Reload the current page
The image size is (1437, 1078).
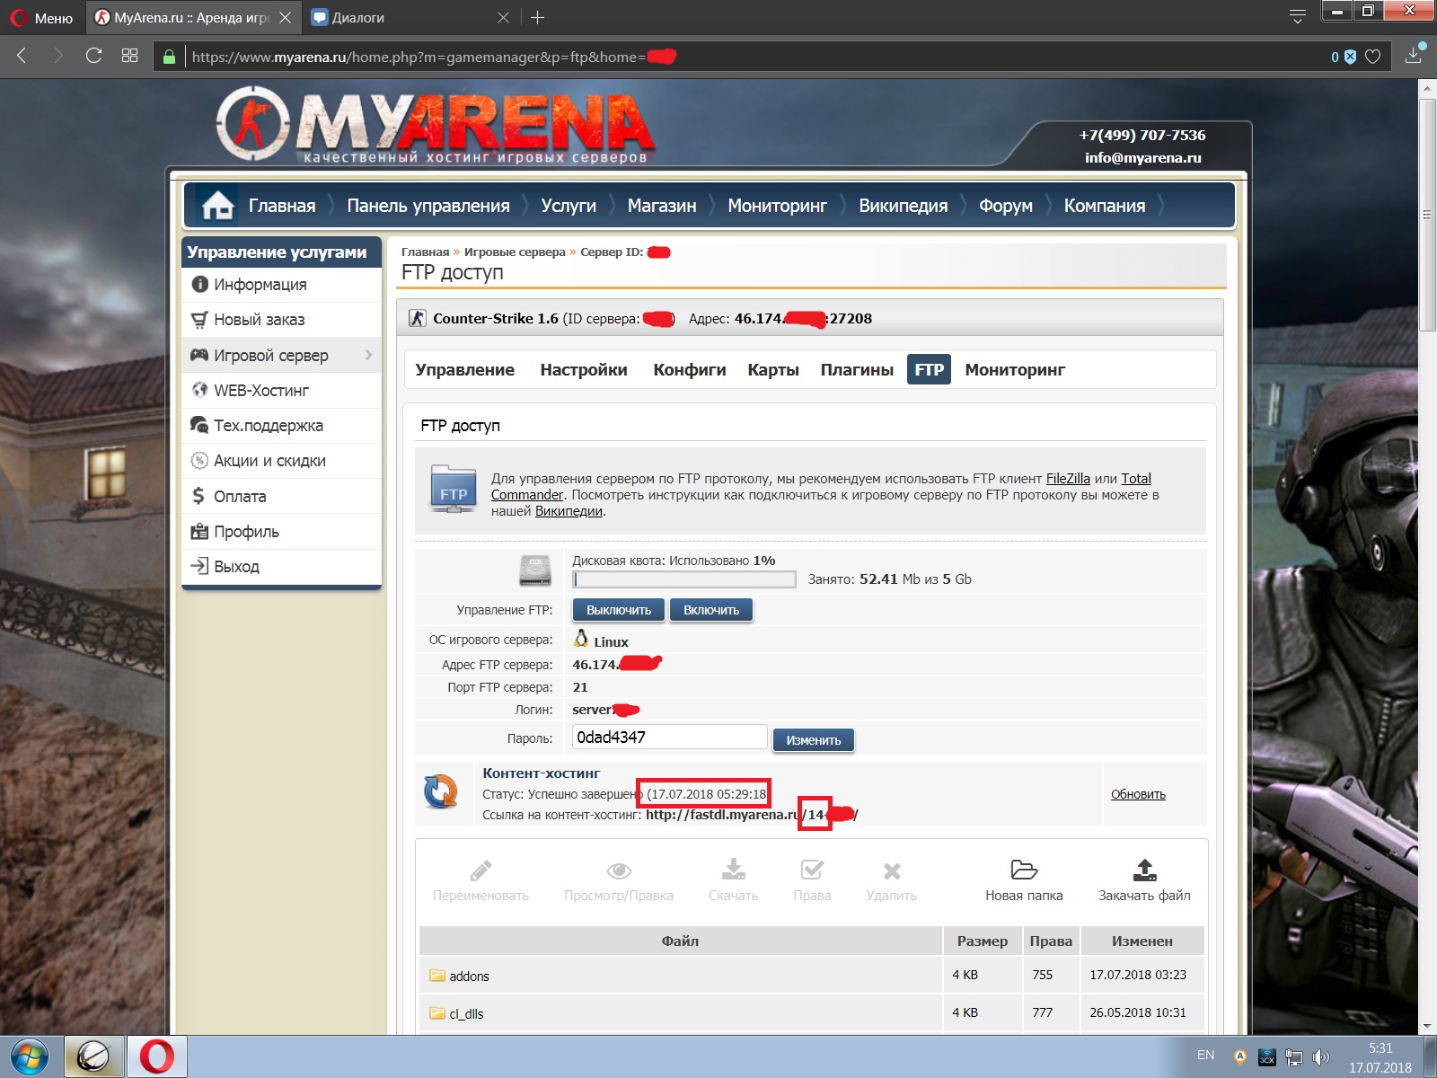click(x=93, y=56)
